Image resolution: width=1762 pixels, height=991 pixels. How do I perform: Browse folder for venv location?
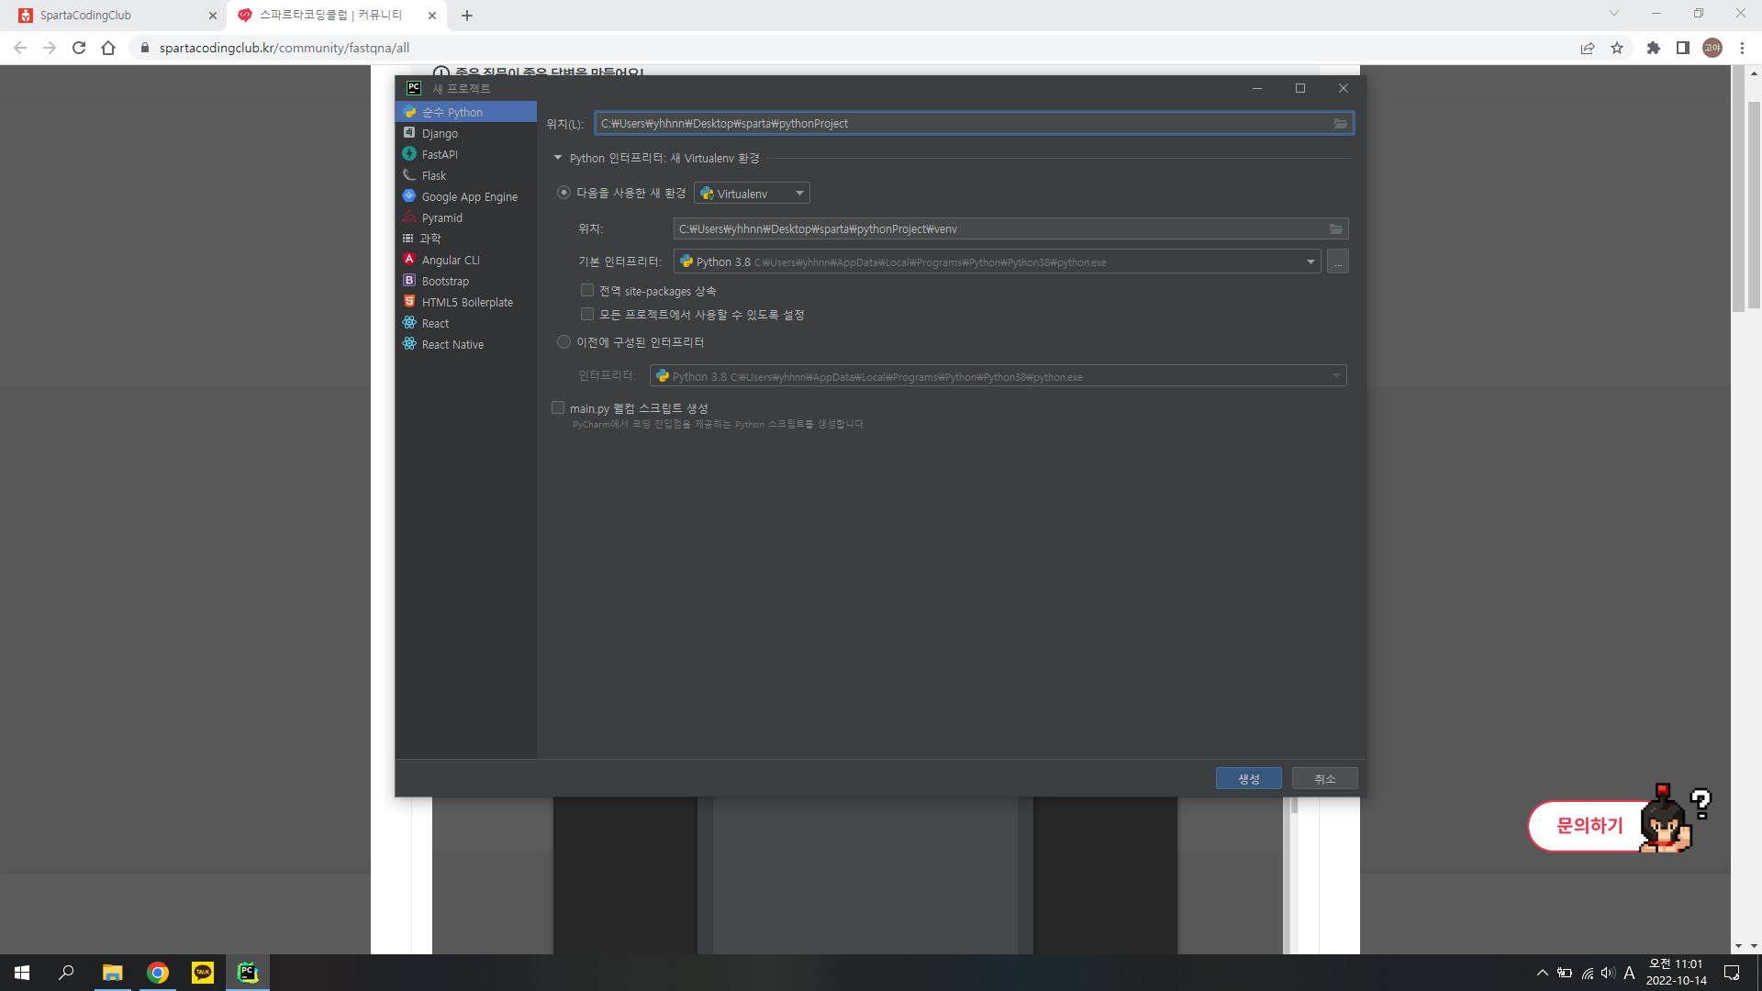click(x=1336, y=229)
